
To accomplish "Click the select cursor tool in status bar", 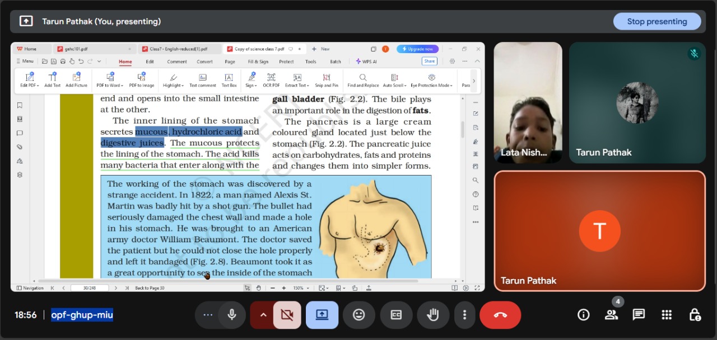I will pos(247,288).
